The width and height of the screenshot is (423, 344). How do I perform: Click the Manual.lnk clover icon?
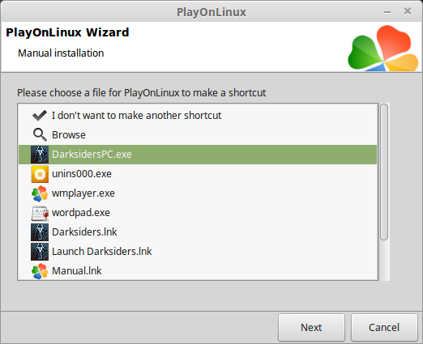40,271
